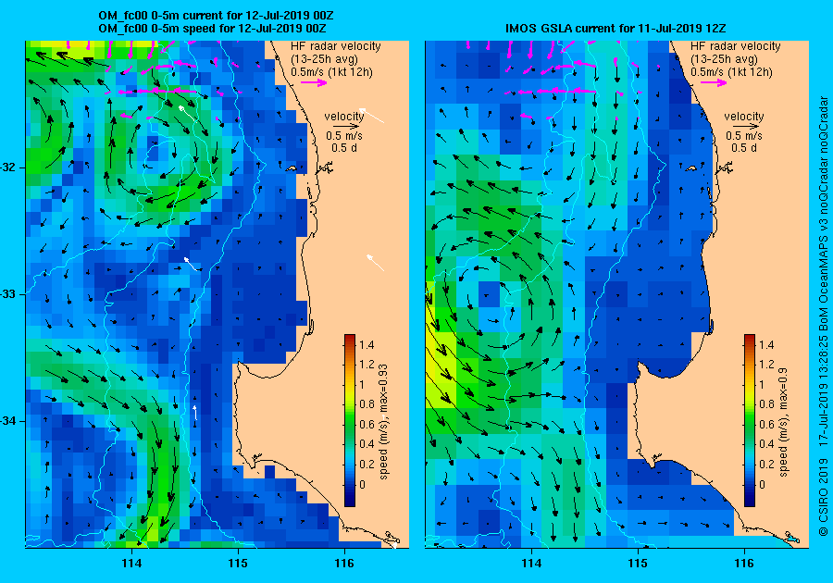Click '0.5m/s (1kt 12h)' text on right map

(x=731, y=71)
